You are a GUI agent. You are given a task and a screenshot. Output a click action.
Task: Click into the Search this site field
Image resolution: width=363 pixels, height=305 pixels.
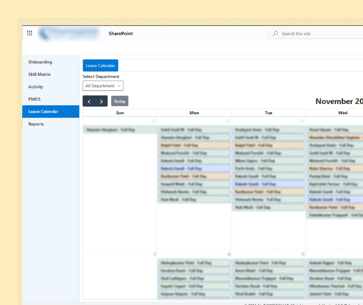(317, 34)
